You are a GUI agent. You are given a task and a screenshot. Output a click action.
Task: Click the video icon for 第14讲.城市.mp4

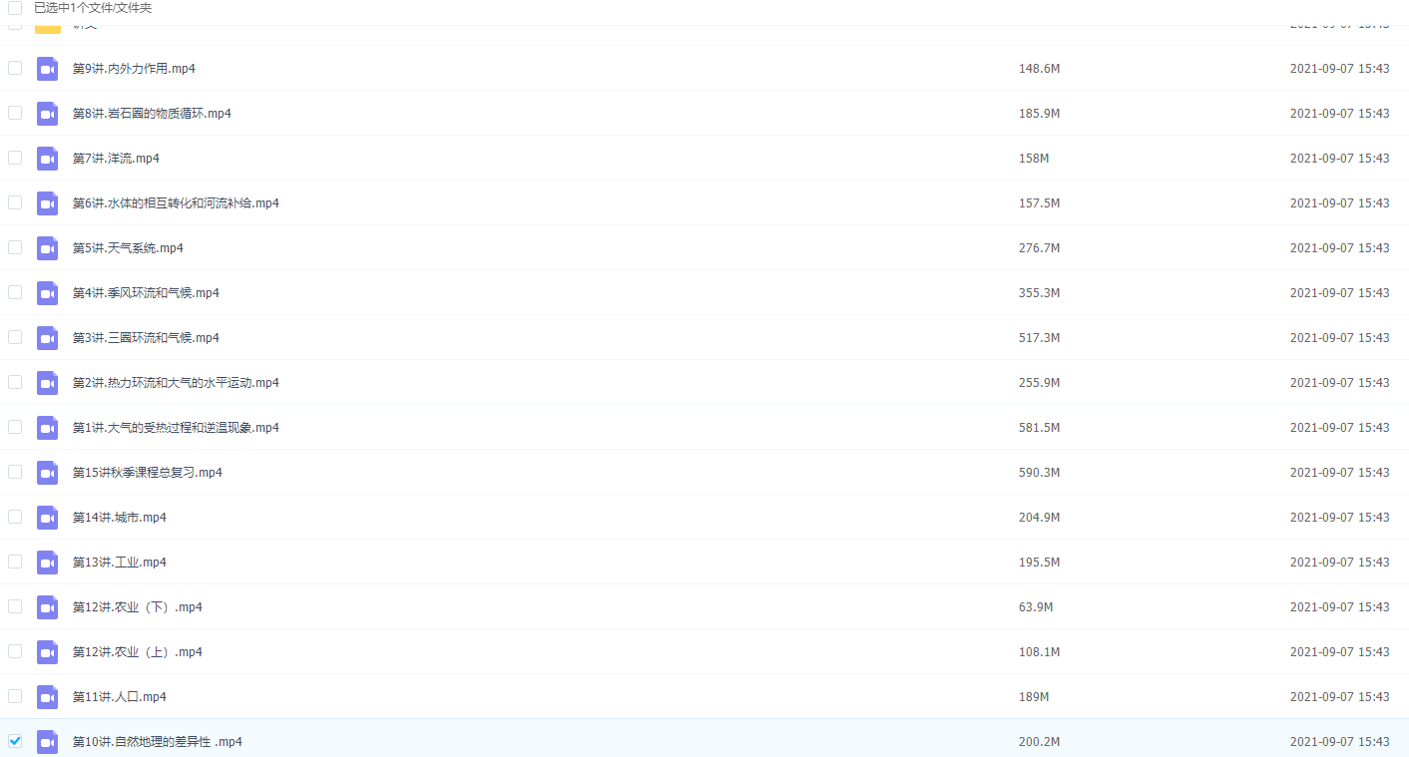click(x=47, y=518)
